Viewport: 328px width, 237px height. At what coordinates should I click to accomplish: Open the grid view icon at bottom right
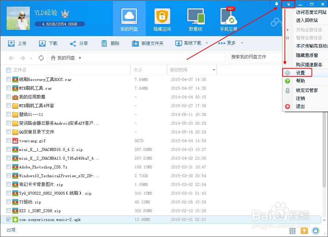[x=292, y=231]
